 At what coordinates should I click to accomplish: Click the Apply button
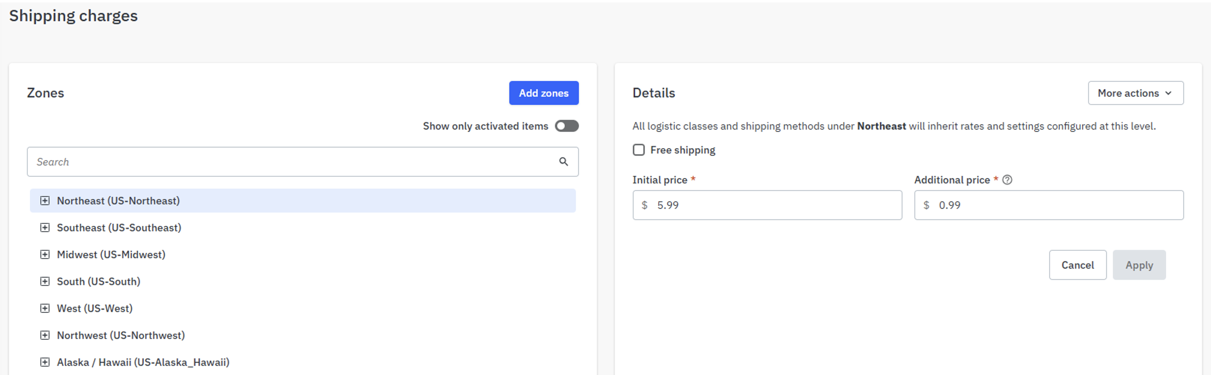coord(1138,265)
